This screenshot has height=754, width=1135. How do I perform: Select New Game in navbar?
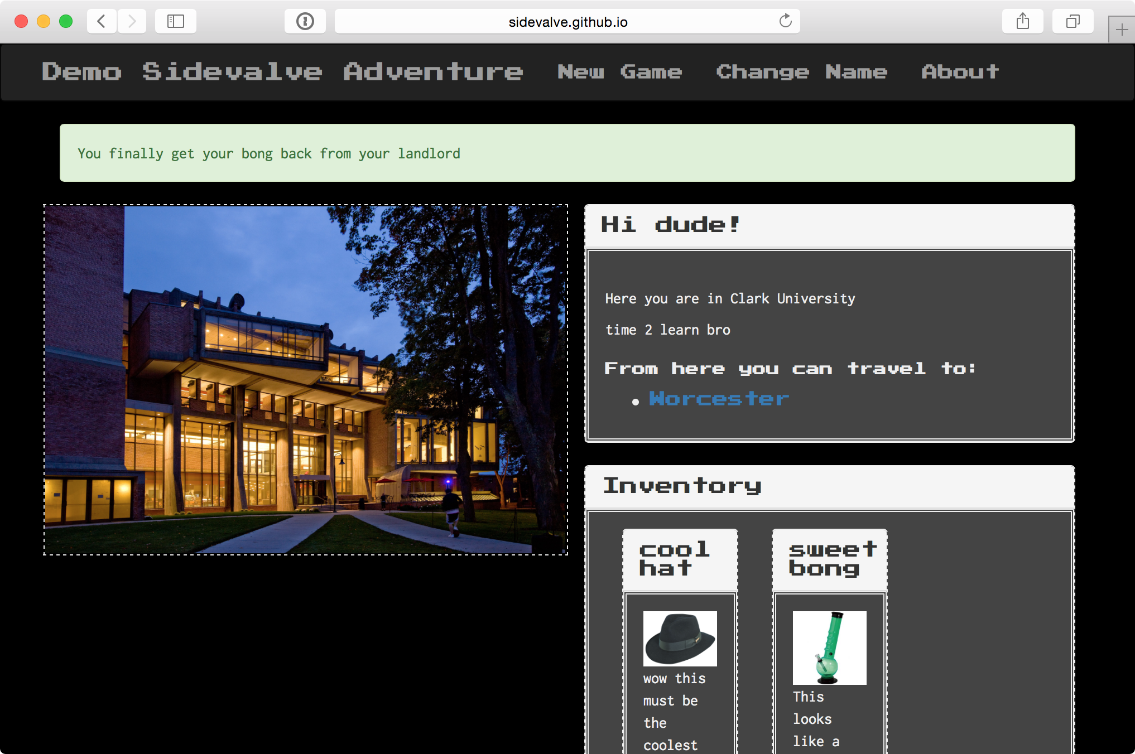tap(619, 72)
